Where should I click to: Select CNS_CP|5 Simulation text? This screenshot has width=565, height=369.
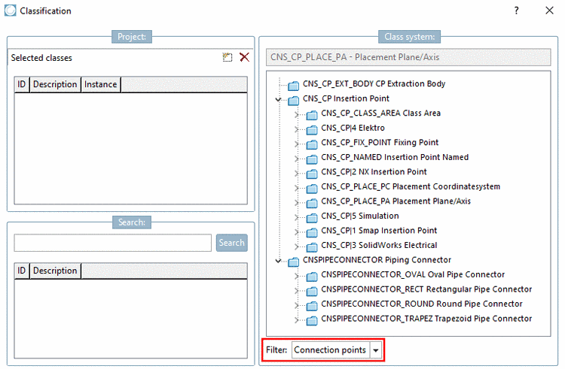click(x=360, y=216)
